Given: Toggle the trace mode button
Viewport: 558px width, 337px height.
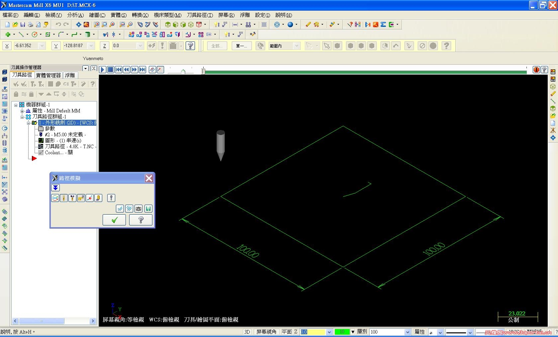Looking at the screenshot, I should [152, 70].
